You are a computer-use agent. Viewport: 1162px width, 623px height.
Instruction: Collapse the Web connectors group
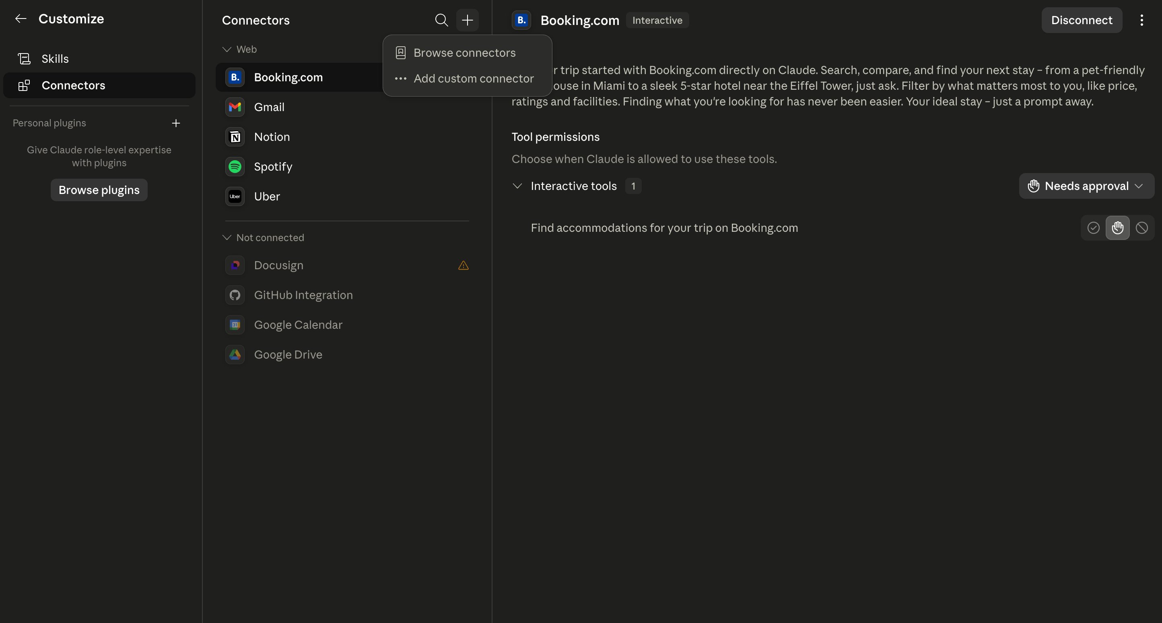[227, 49]
